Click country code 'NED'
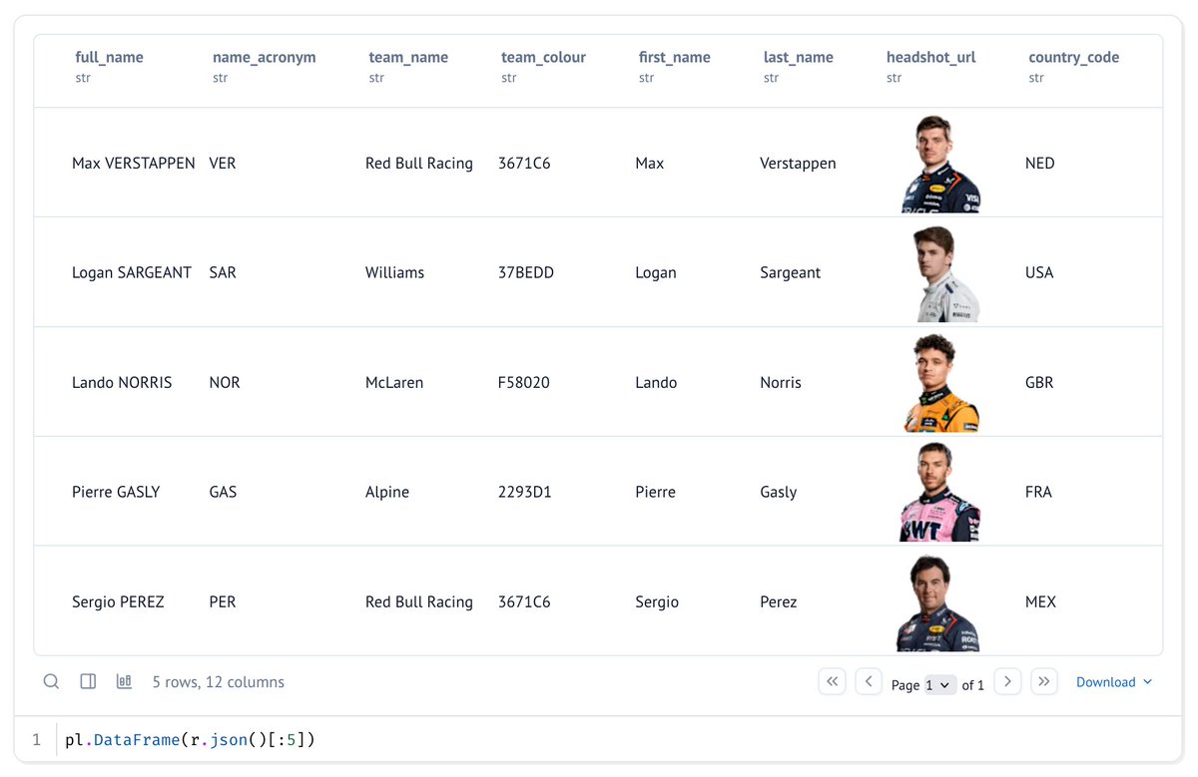Image resolution: width=1198 pixels, height=777 pixels. tap(1040, 163)
